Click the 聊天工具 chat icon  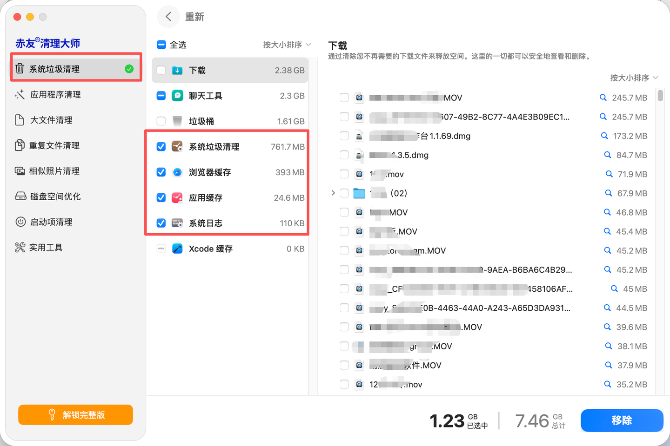pos(177,96)
